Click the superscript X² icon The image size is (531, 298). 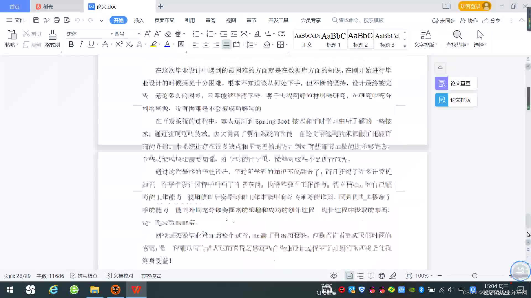119,44
